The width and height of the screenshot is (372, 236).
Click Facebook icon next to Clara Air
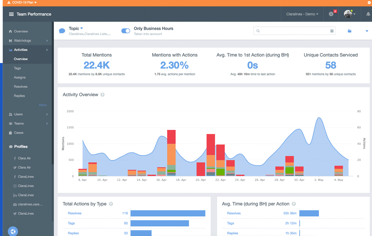click(15, 158)
